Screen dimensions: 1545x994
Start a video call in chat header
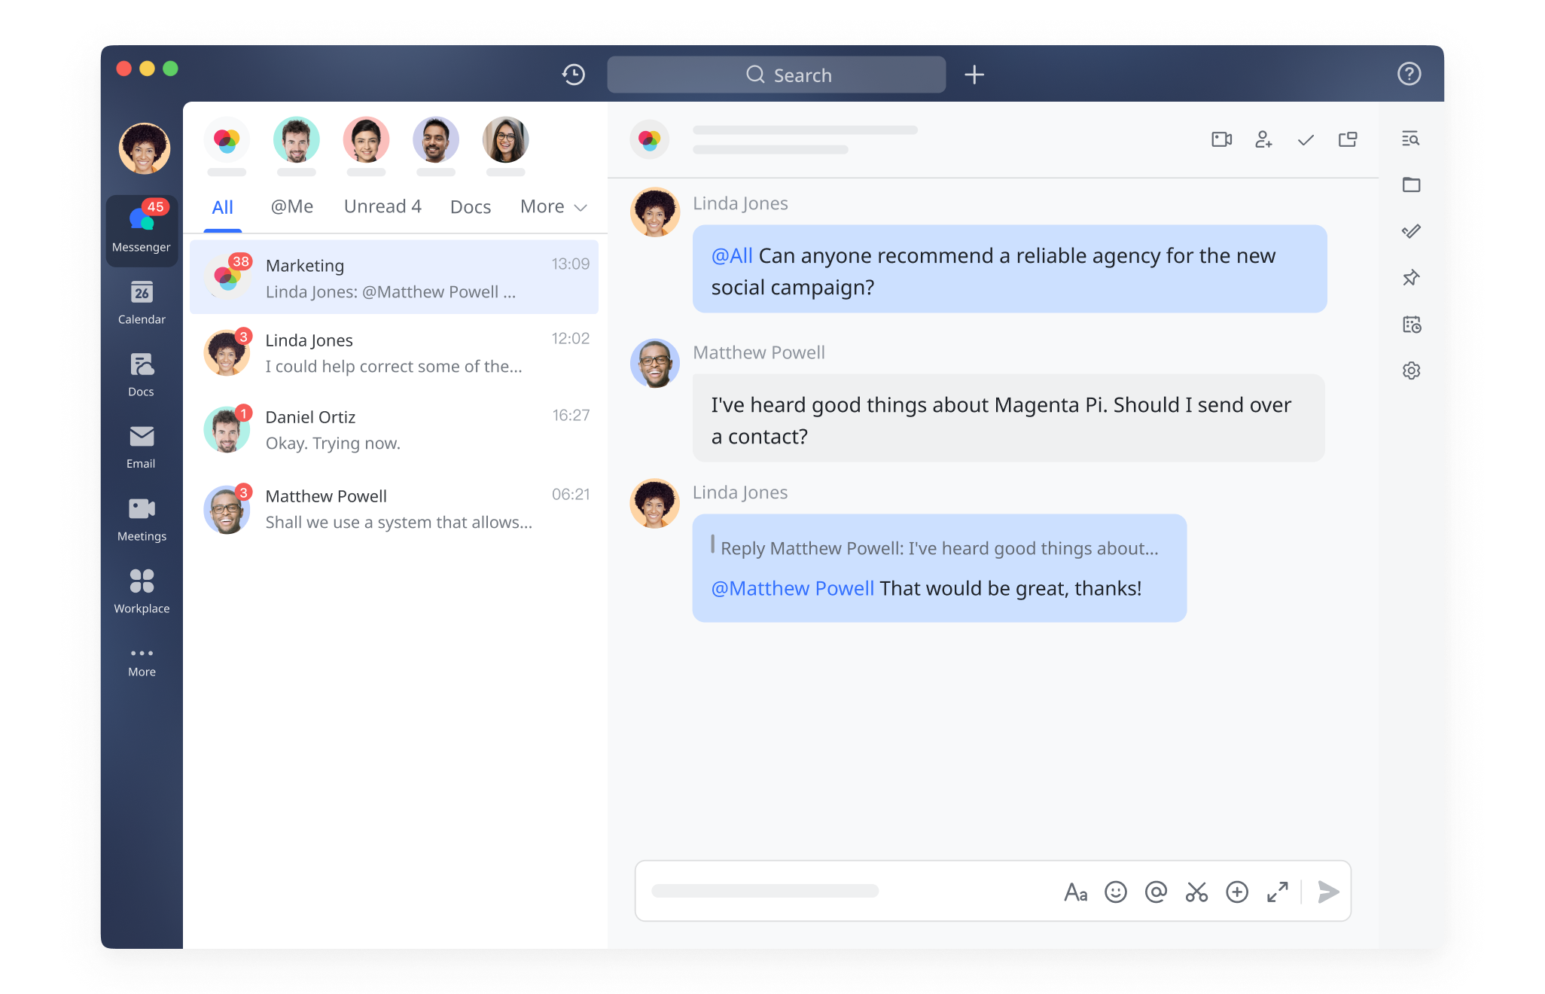pos(1221,139)
